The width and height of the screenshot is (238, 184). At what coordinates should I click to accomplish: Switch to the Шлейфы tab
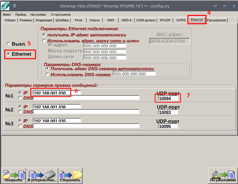pos(62,20)
